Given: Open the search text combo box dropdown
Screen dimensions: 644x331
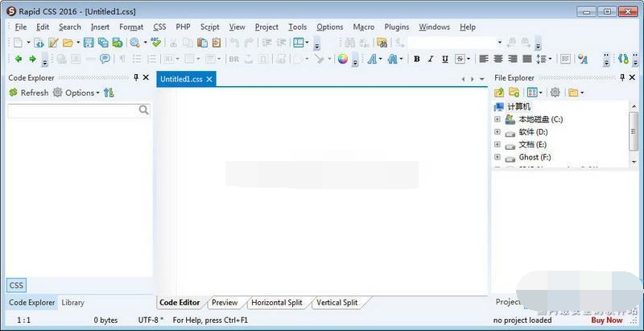Looking at the screenshot, I should (499, 43).
